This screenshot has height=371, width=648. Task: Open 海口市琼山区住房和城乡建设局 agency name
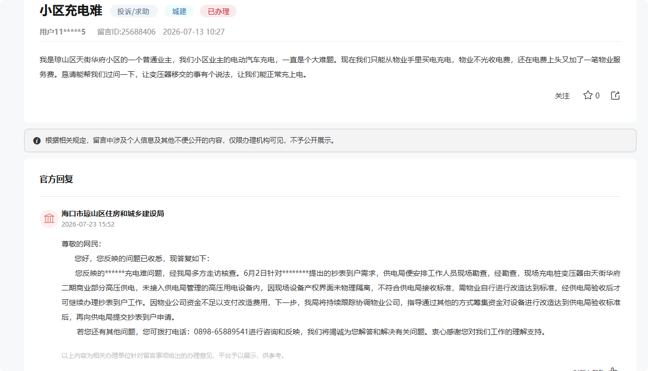pos(113,213)
